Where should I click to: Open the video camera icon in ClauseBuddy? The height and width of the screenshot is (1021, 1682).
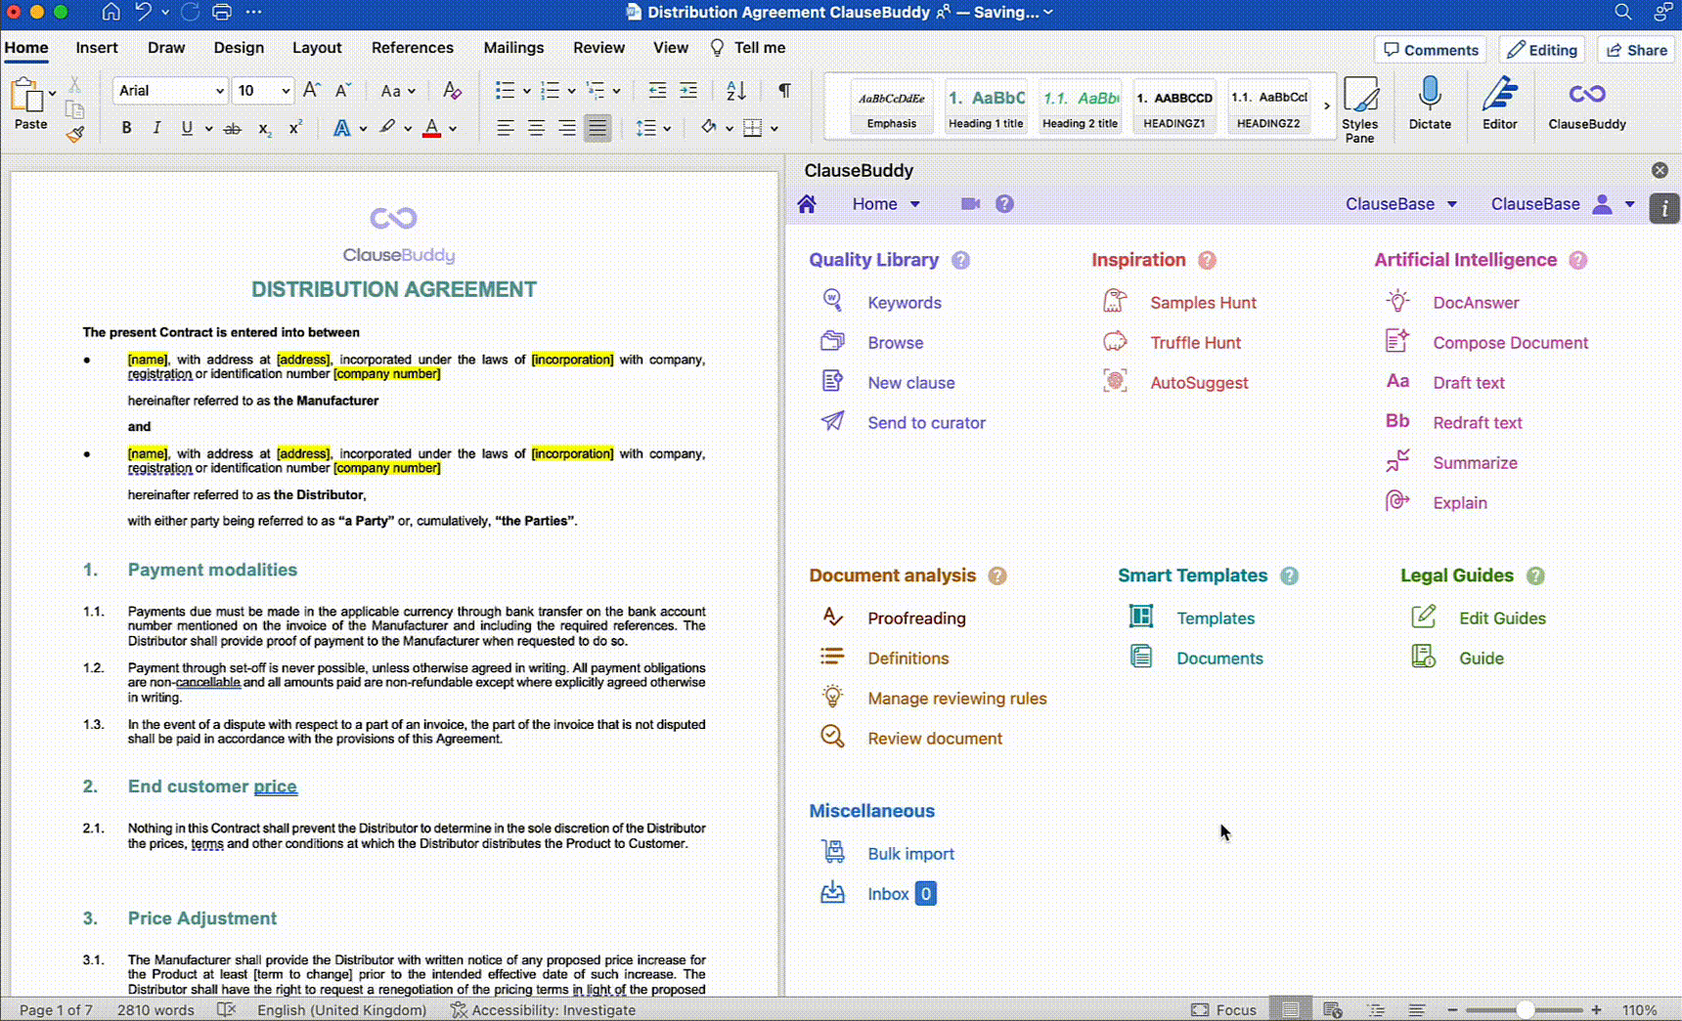[970, 204]
